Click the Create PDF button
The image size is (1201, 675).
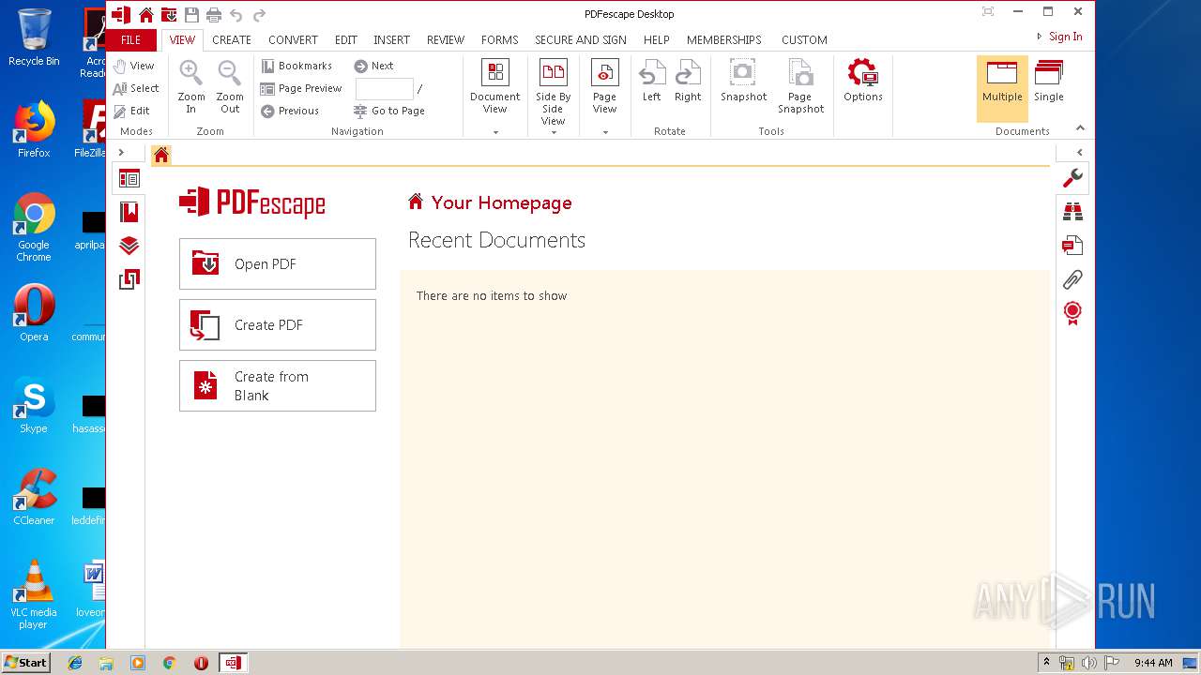278,324
